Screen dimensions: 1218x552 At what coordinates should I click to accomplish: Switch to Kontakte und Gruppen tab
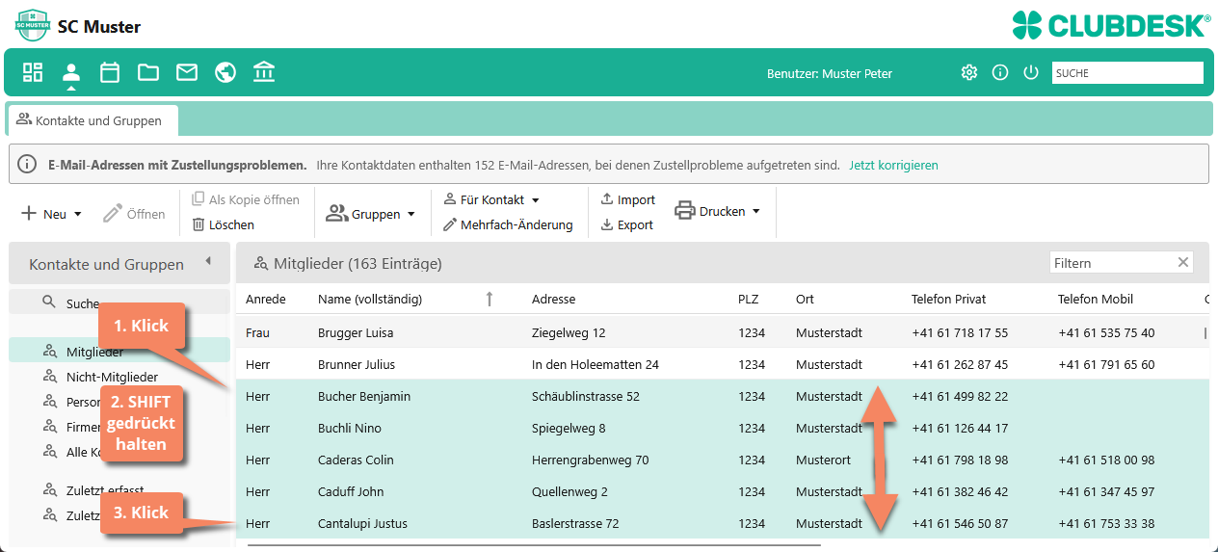[93, 120]
